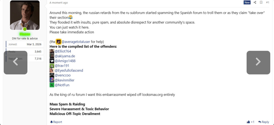
Task: Click the avatar icon beside @Elliot764
Action: click(52, 51)
